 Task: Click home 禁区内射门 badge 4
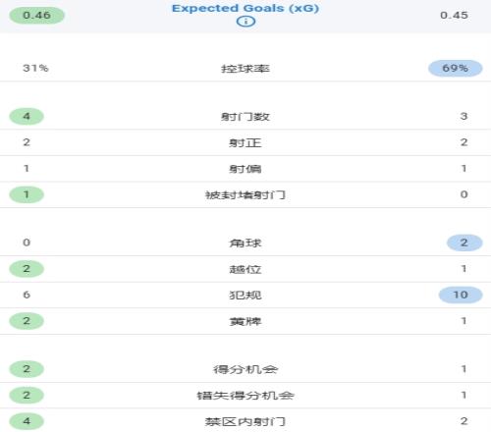(x=27, y=421)
